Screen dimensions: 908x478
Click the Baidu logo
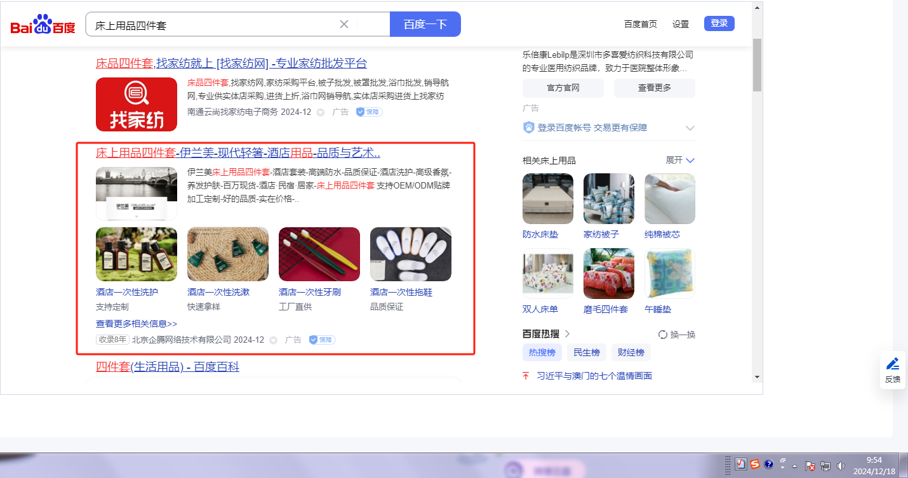(43, 25)
